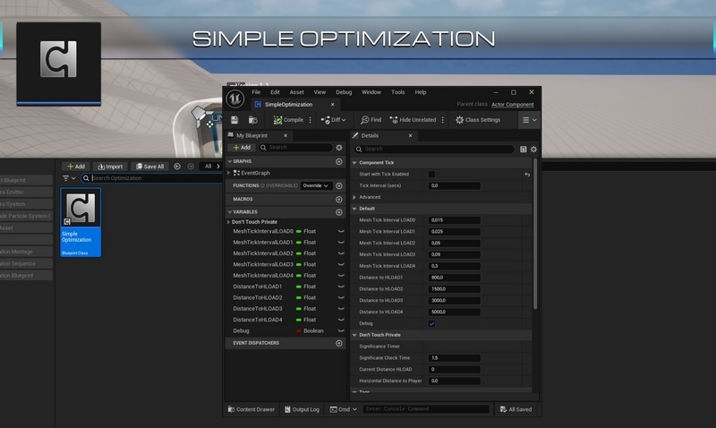Click the Details property matrix grid icon
The height and width of the screenshot is (428, 716).
[x=523, y=149]
